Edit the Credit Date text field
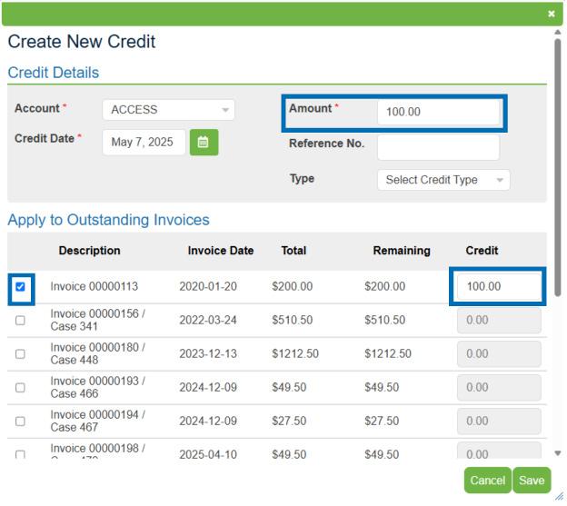Viewport: 567px width, 506px height. 143,143
